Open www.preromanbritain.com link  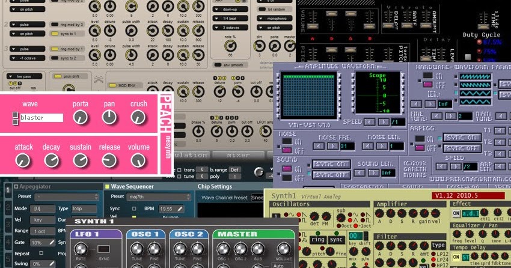pos(470,179)
